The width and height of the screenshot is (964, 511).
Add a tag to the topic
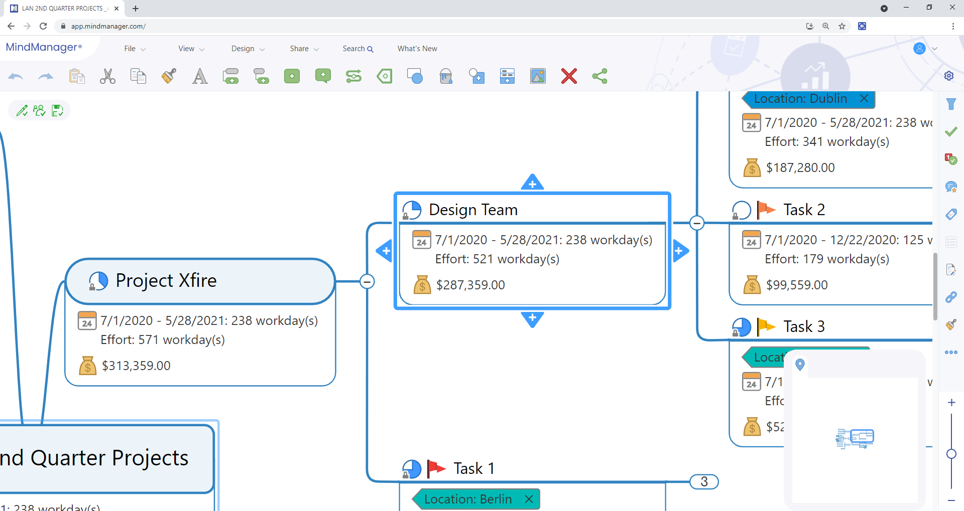385,76
